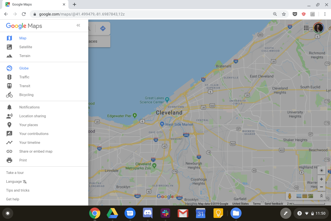
Task: Enable the Bicycling layer icon
Action: 9,95
